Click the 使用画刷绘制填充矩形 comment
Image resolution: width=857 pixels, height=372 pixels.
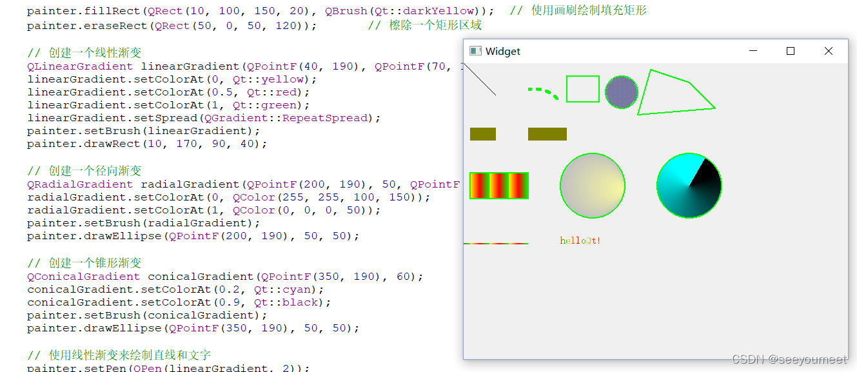point(578,10)
